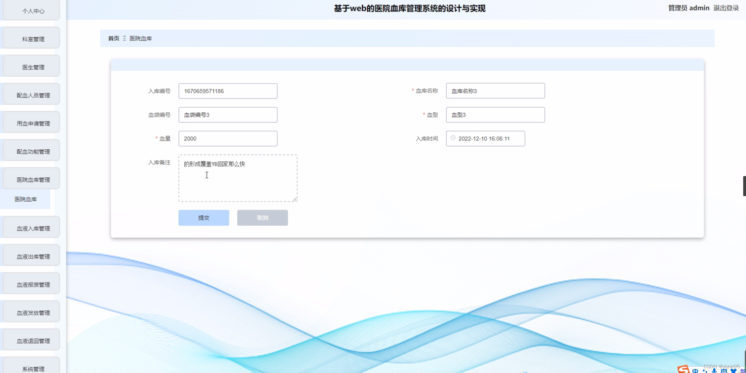Select 医院血库 submenu item
746x373 pixels.
pyautogui.click(x=25, y=199)
